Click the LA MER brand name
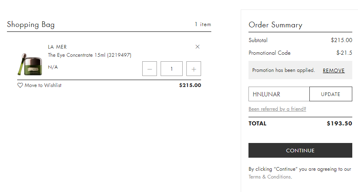358x192 pixels. click(57, 47)
